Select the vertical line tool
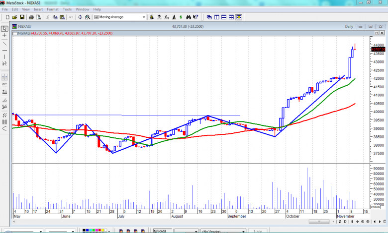The image size is (388, 233). coord(4,57)
